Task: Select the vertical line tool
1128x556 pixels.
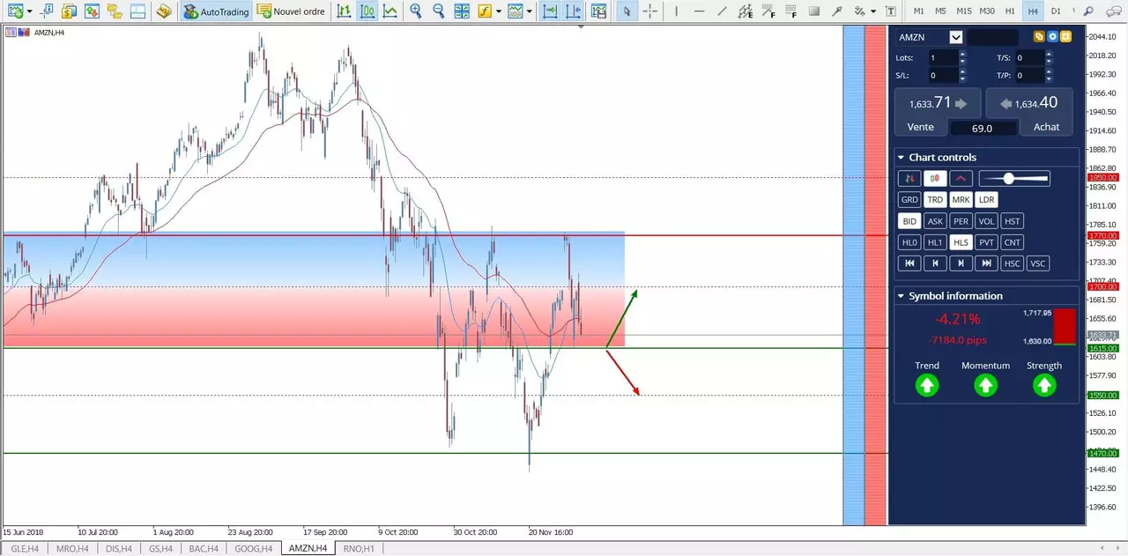Action: (676, 11)
